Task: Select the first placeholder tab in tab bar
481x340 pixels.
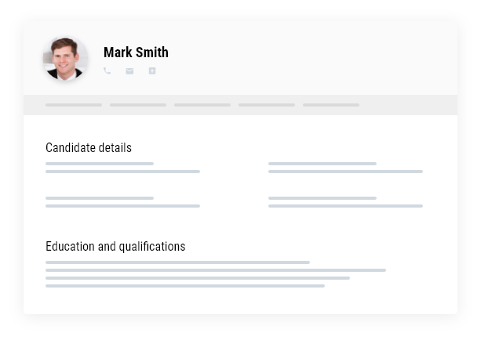Action: 74,105
